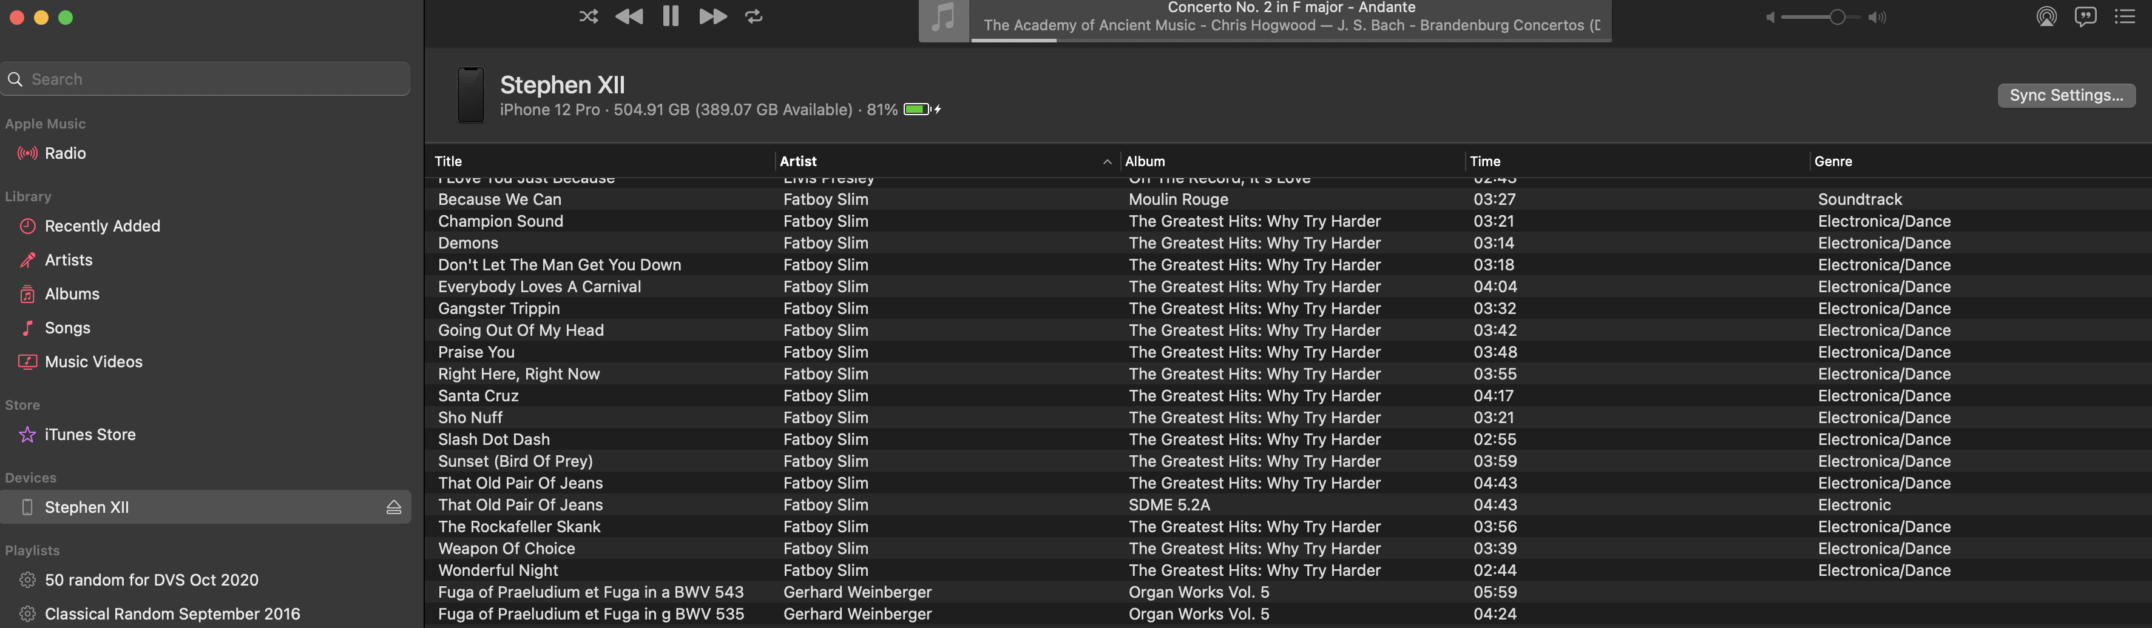
Task: Sort by the Artist column header
Action: coord(798,162)
